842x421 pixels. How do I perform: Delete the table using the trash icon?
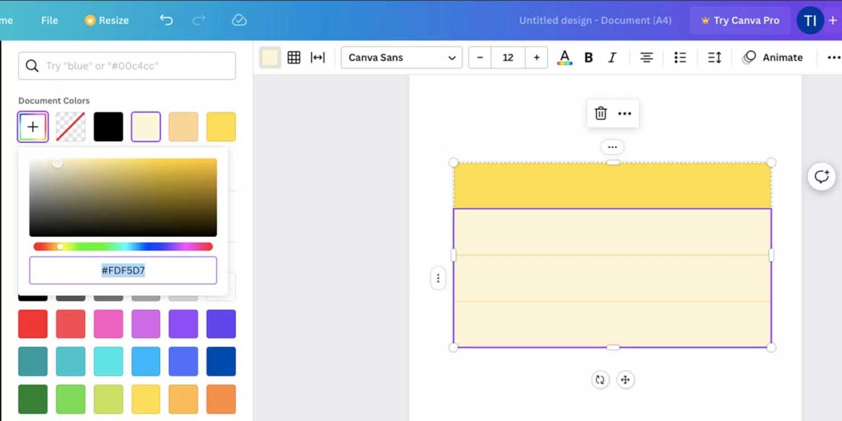[x=600, y=114]
